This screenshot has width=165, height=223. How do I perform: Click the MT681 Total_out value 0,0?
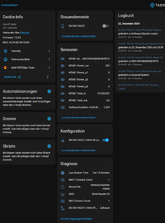(108, 100)
